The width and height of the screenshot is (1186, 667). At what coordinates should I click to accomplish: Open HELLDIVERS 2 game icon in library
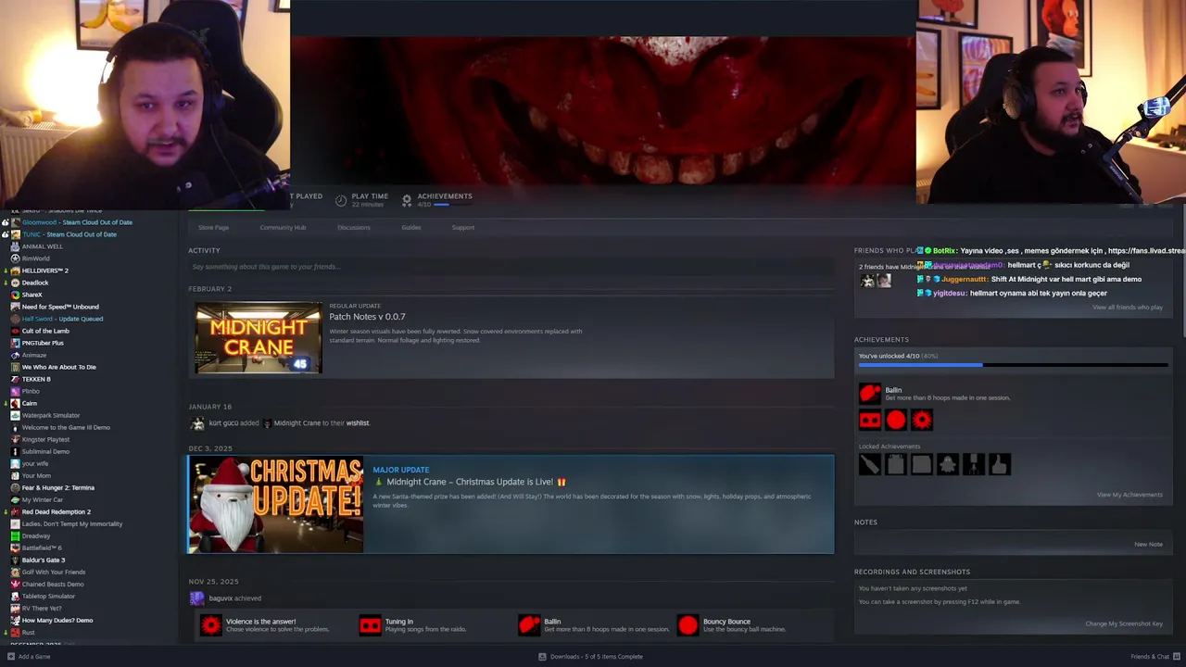click(x=15, y=271)
